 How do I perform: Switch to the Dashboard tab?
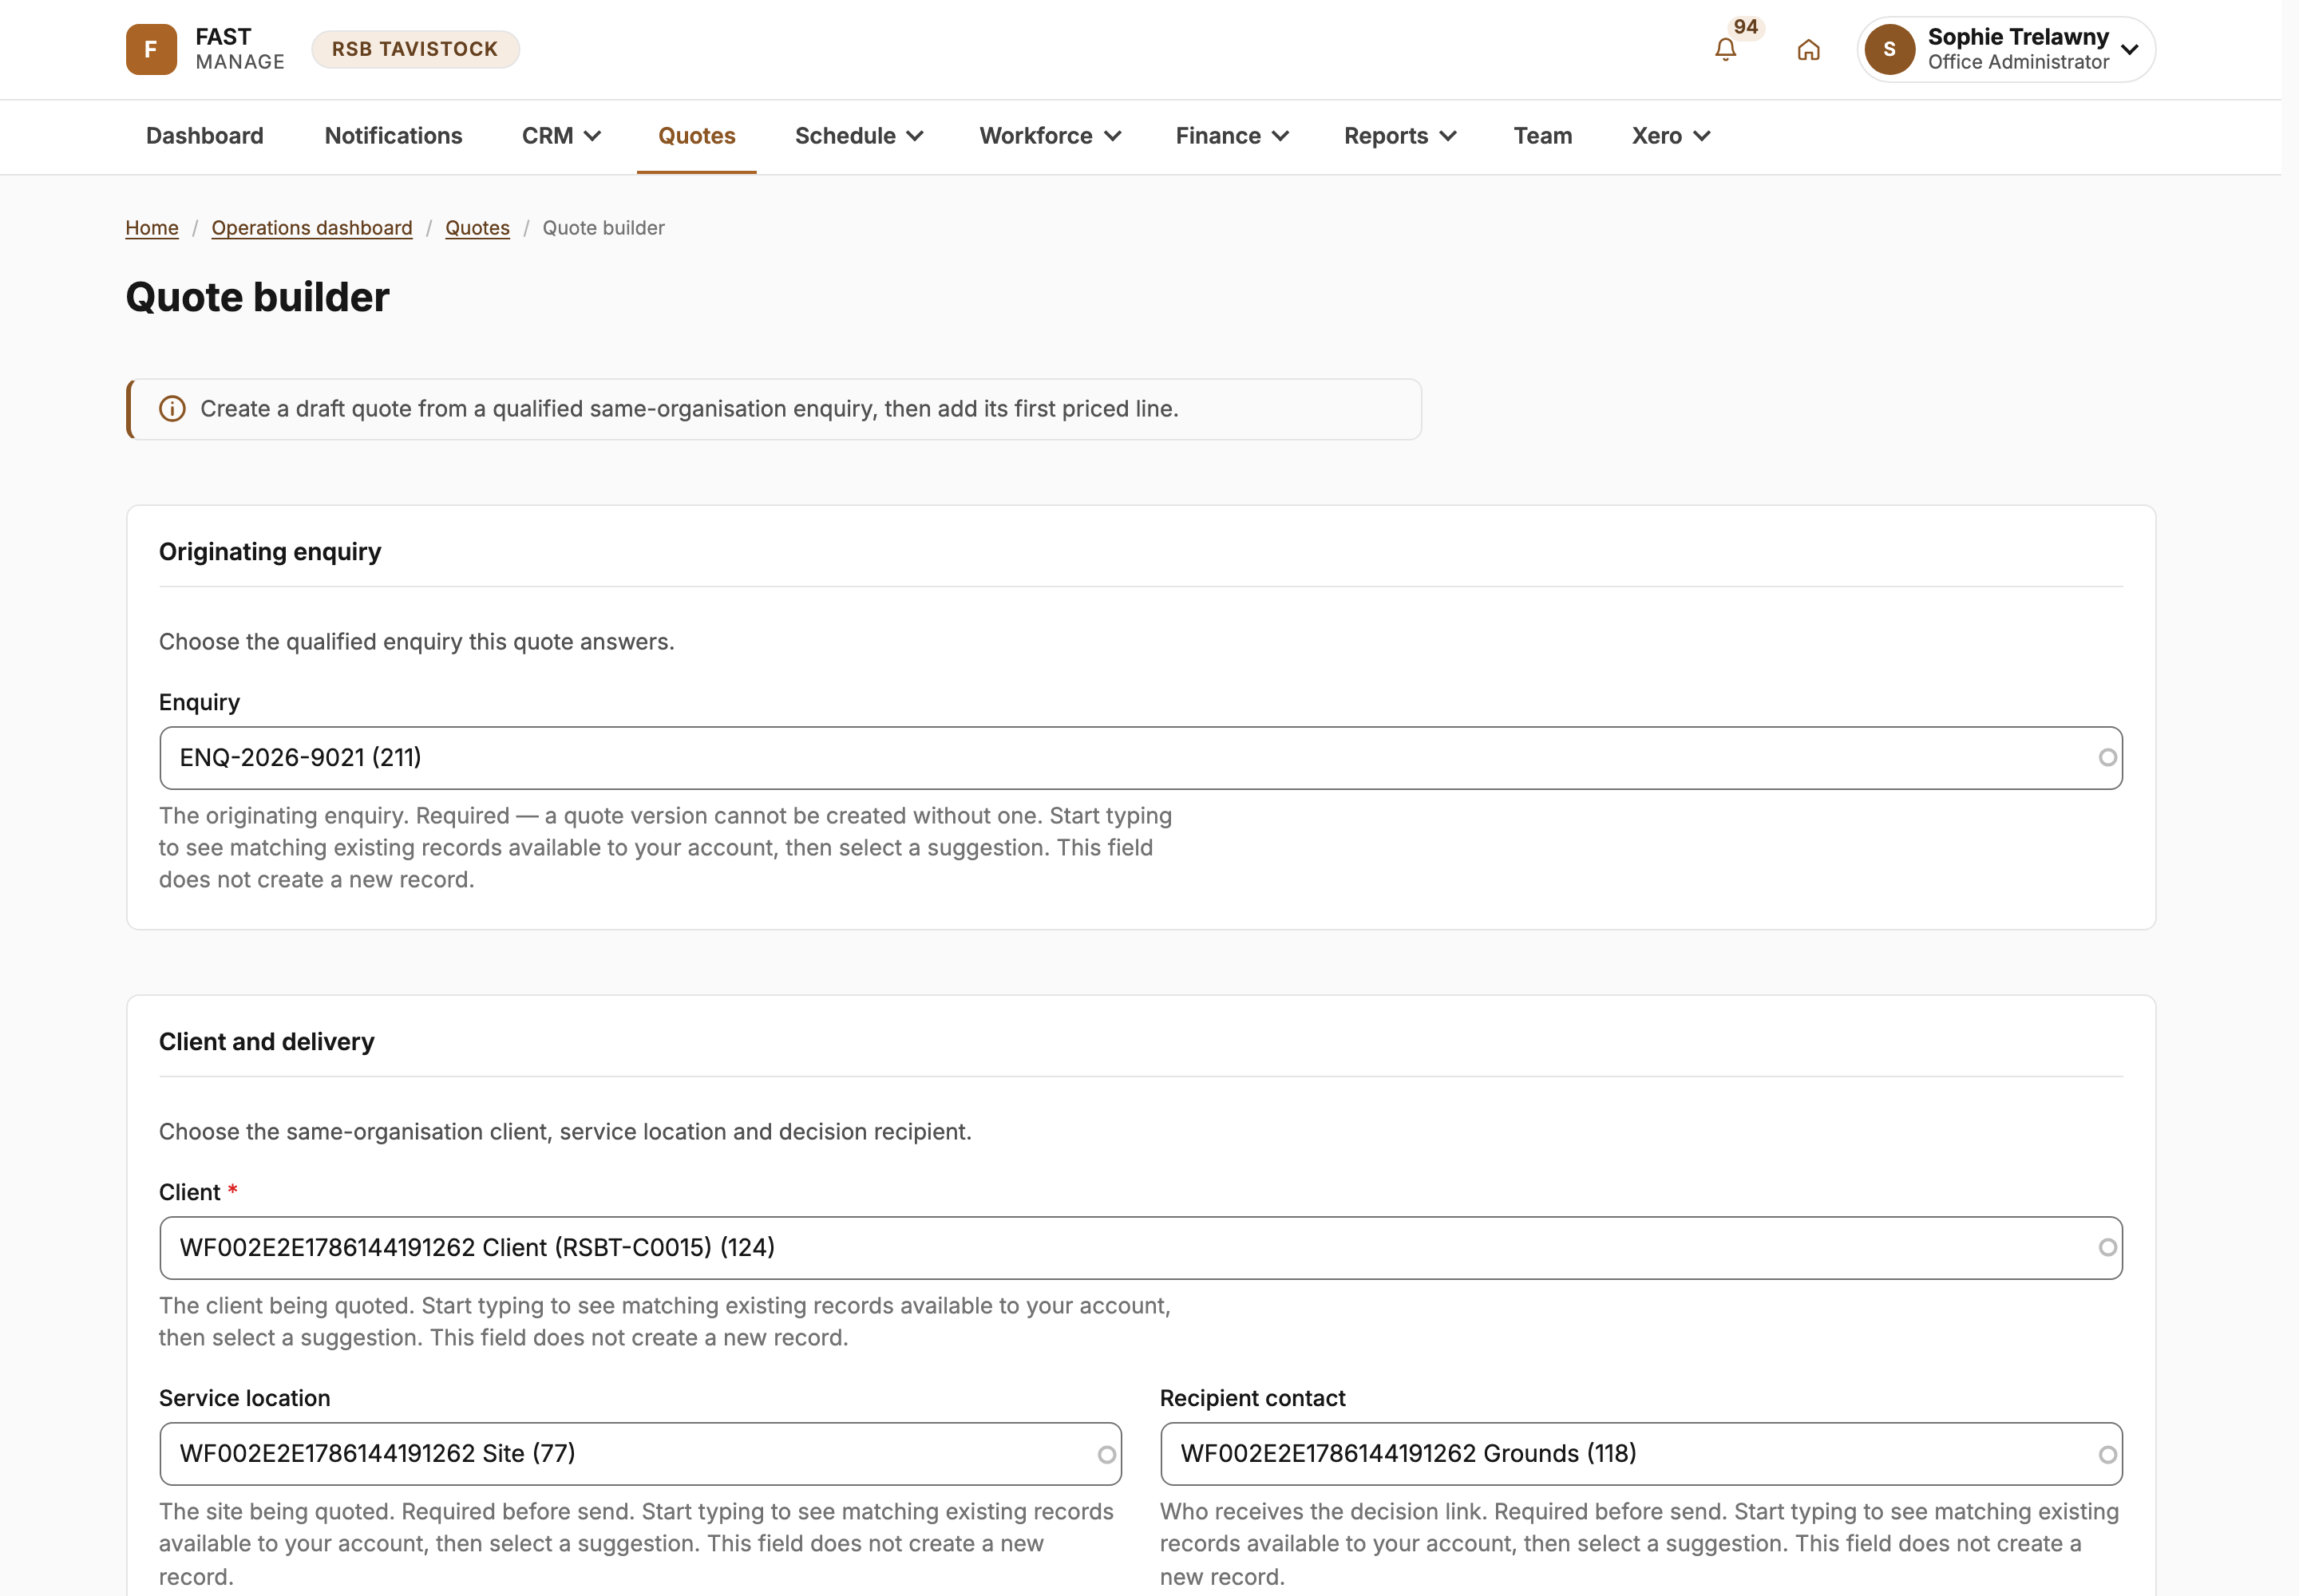[205, 136]
